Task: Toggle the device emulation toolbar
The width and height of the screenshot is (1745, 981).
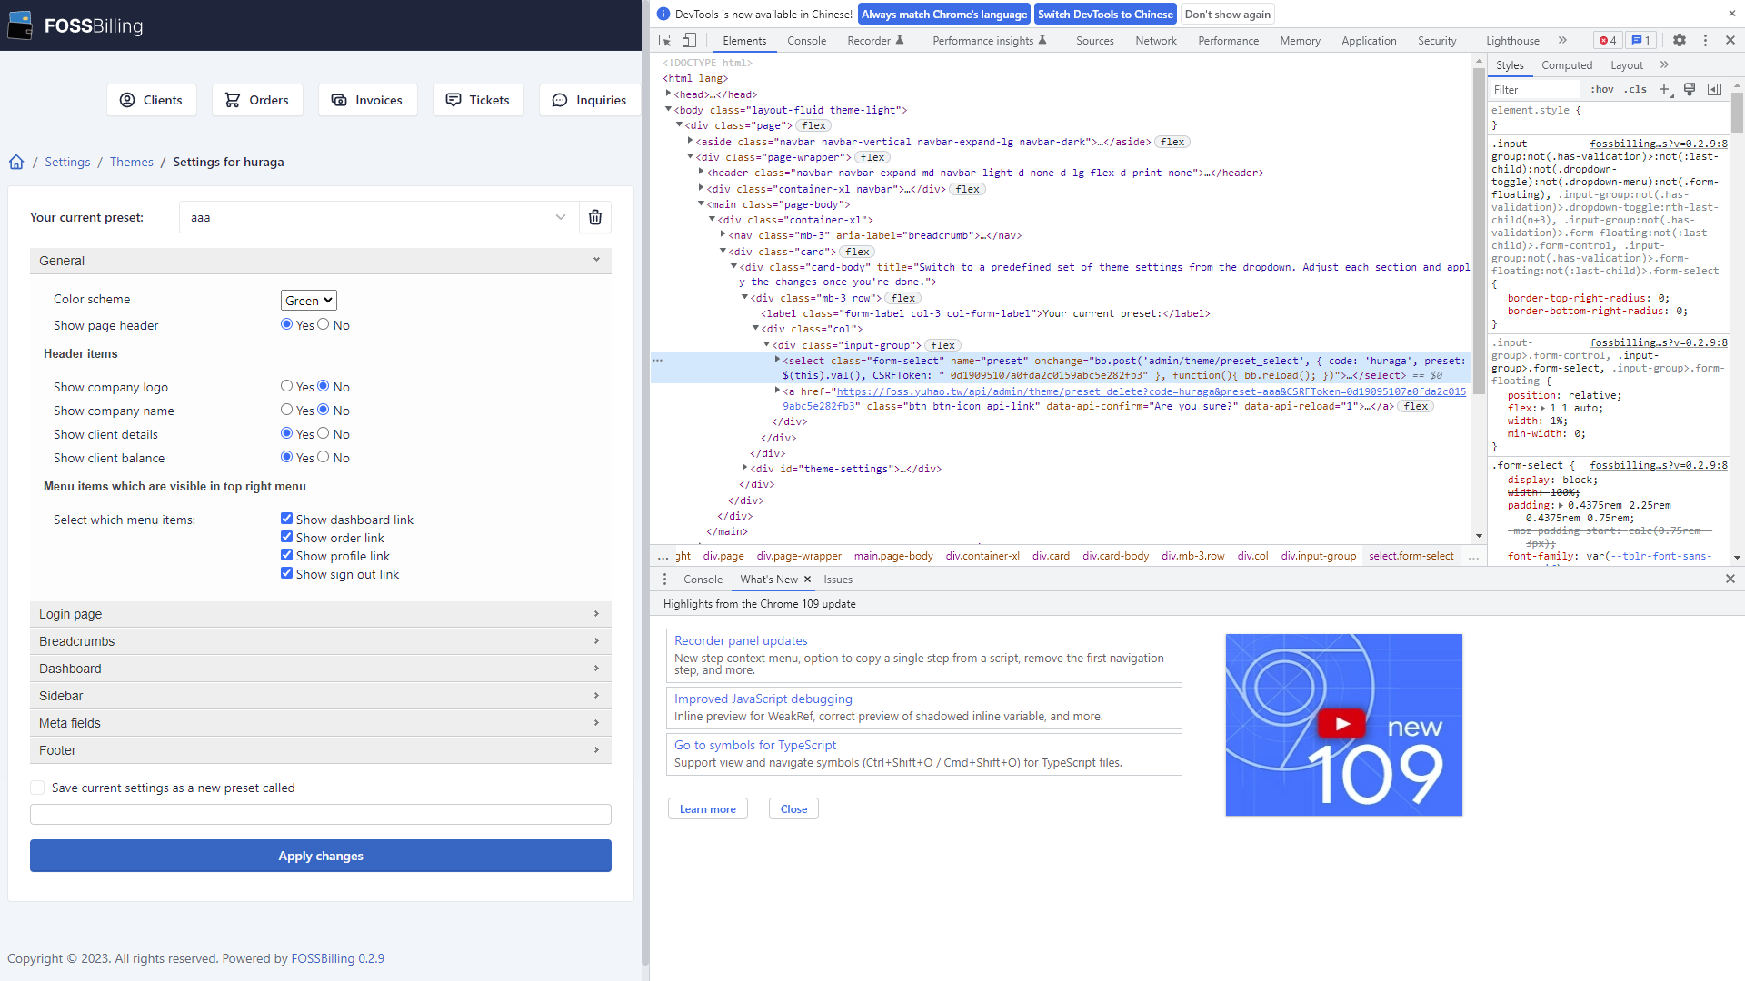Action: 689,40
